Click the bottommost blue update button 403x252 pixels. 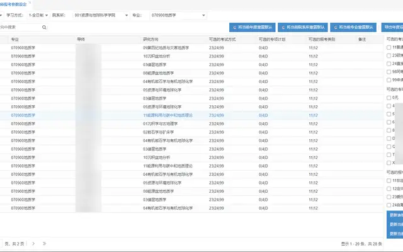coord(395,234)
